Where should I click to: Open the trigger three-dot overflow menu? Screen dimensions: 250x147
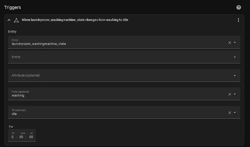(x=238, y=20)
